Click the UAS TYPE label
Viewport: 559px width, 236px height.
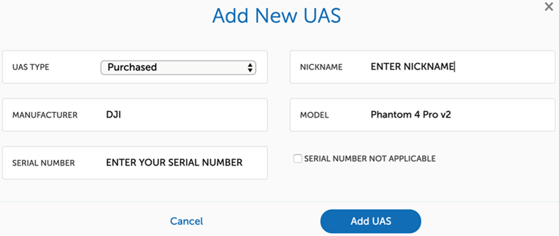click(31, 67)
